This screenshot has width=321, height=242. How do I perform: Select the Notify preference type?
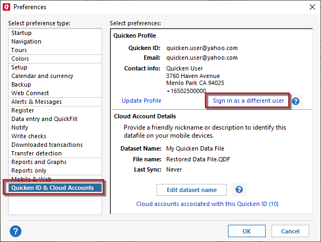(55, 127)
